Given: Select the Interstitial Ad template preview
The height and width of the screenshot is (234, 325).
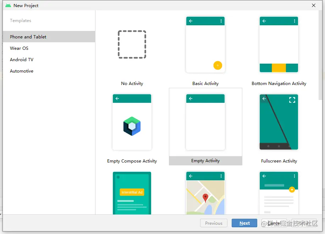Looking at the screenshot, I should pos(132,193).
